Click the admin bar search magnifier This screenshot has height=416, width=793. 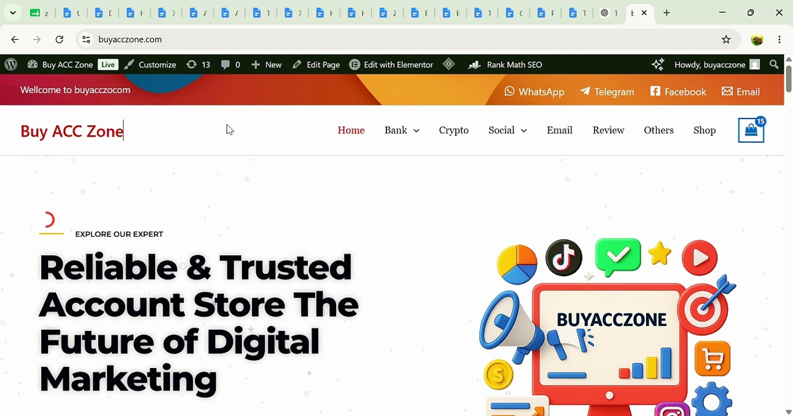pyautogui.click(x=774, y=65)
